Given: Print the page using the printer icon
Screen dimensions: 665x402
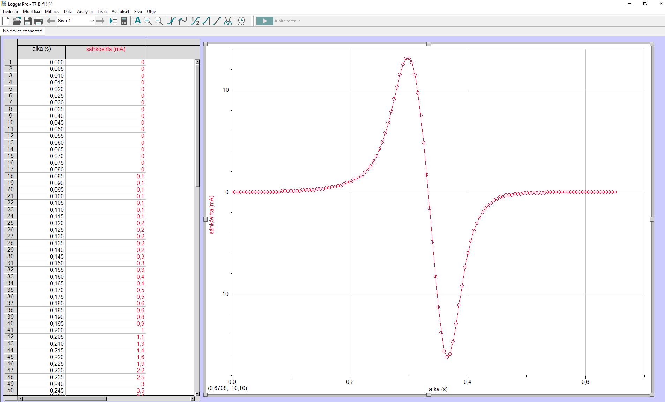Looking at the screenshot, I should [x=38, y=21].
